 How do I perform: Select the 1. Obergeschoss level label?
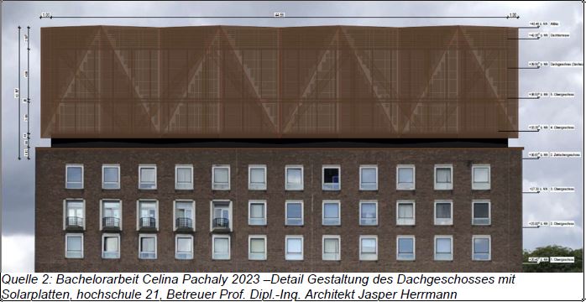pyautogui.click(x=552, y=259)
